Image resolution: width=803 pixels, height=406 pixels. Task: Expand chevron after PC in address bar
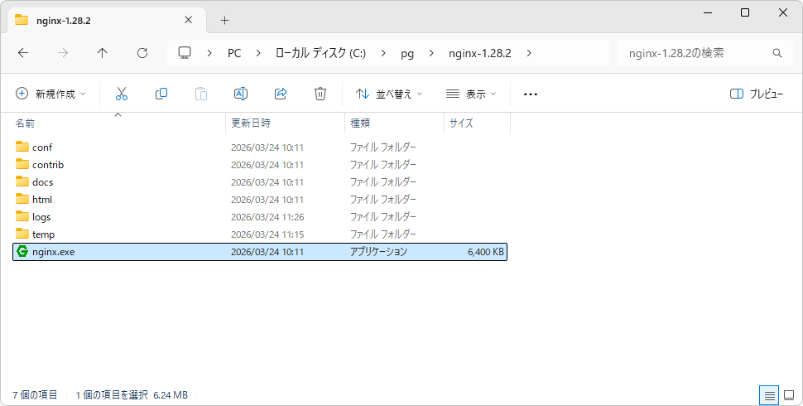[258, 53]
